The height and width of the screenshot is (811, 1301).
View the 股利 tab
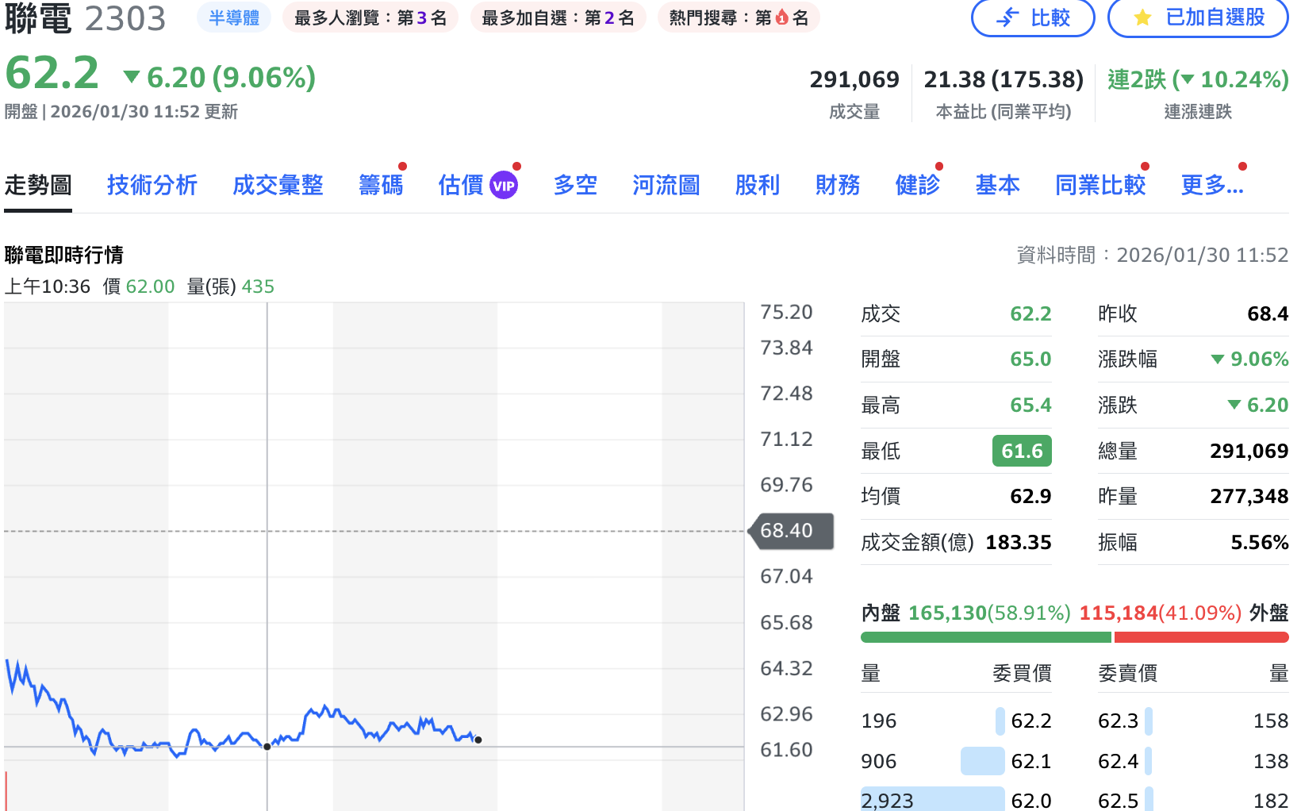tap(758, 185)
